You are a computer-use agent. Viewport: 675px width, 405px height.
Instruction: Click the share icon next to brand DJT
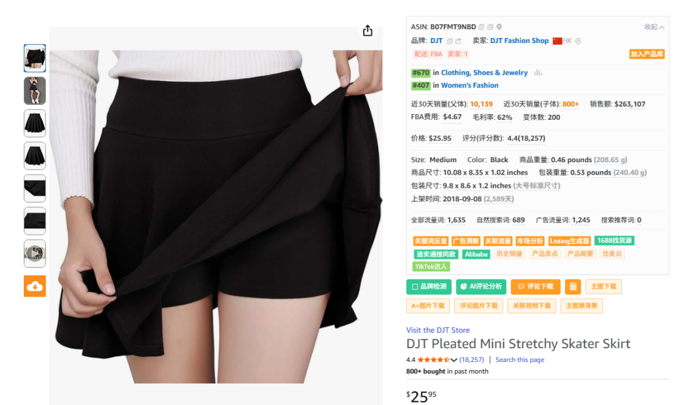pos(458,41)
